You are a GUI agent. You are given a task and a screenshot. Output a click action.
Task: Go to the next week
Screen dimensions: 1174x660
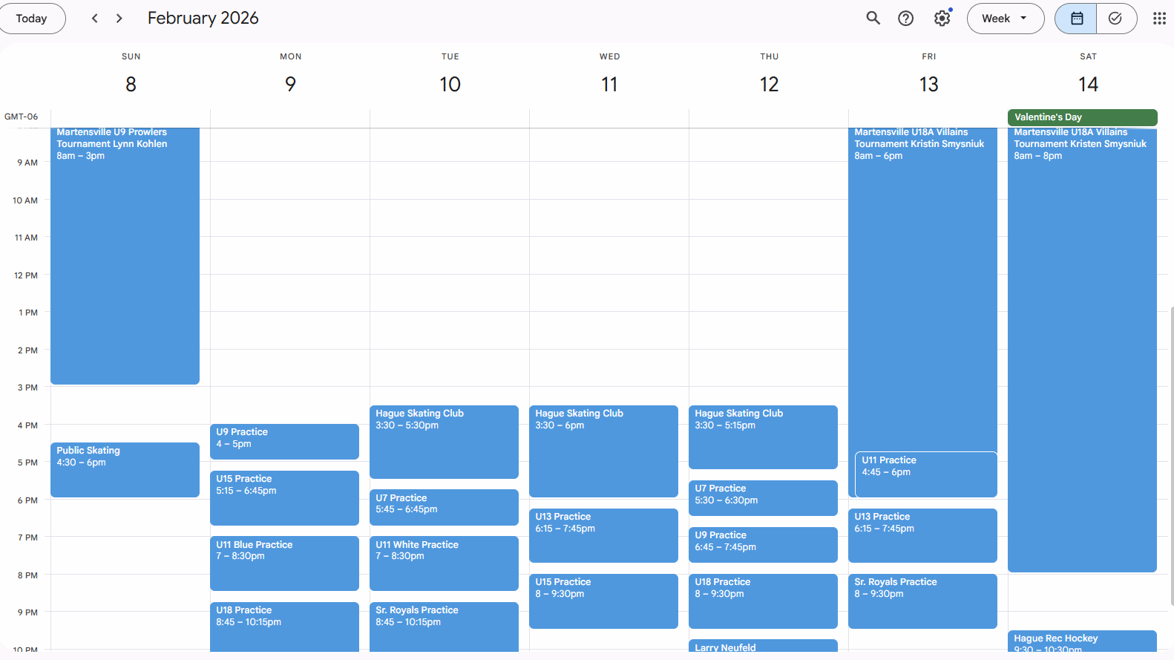[119, 19]
